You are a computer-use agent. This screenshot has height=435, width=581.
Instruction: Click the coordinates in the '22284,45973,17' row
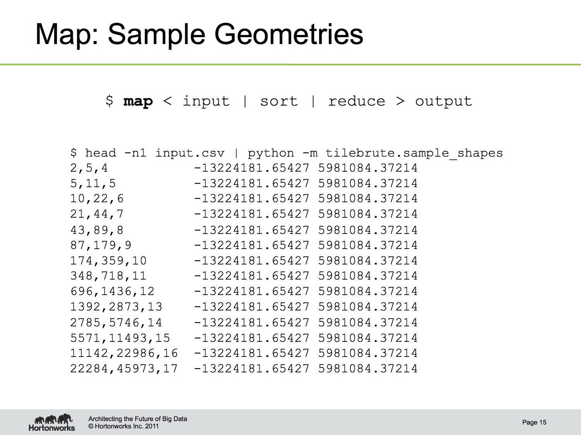pos(306,369)
